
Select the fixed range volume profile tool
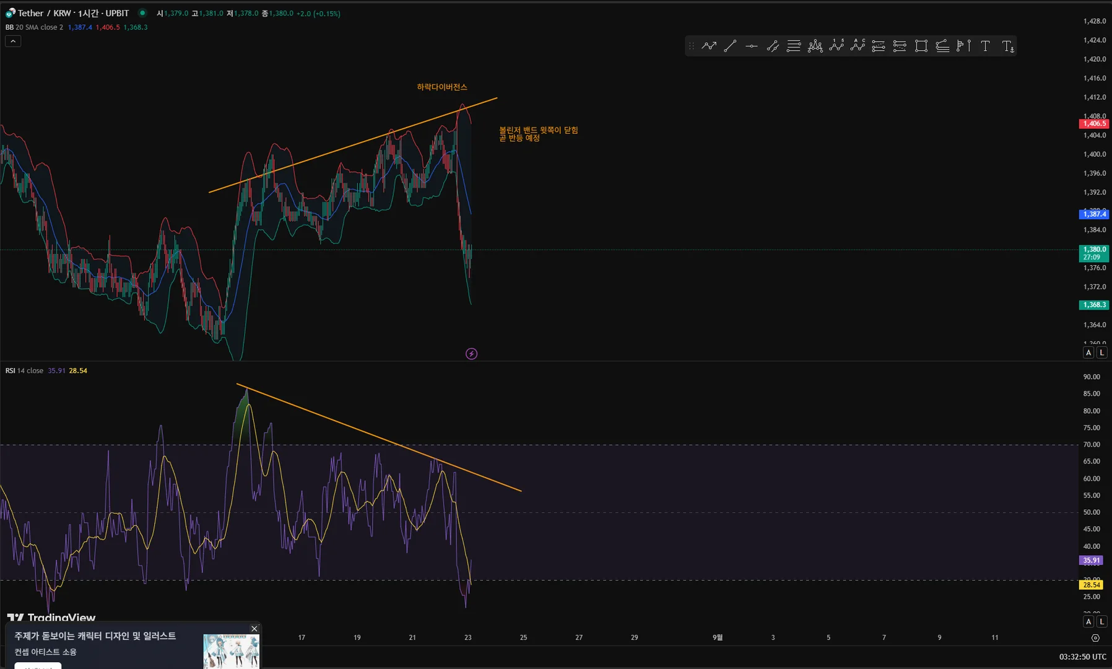coord(963,46)
